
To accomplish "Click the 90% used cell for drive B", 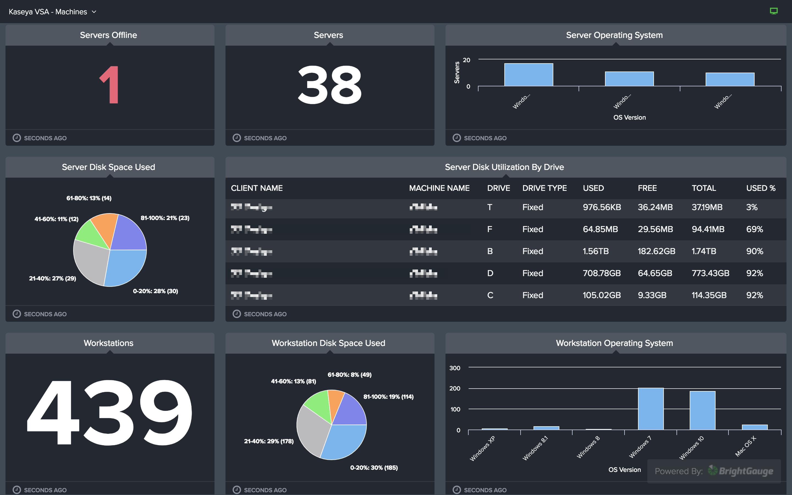I will [754, 251].
